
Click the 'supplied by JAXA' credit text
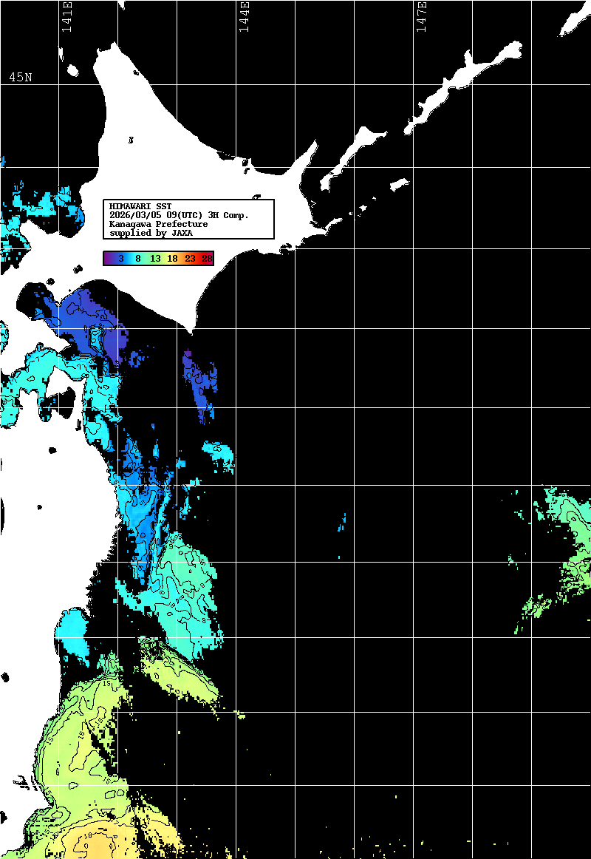(x=151, y=233)
